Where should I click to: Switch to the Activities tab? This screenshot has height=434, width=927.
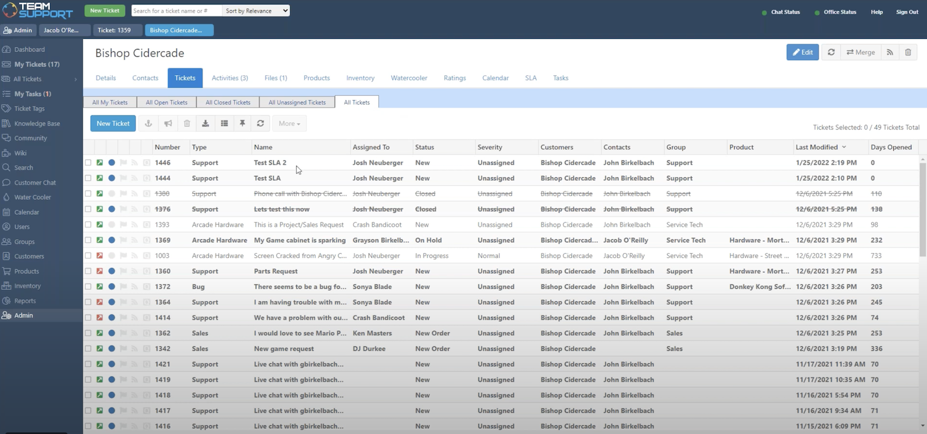click(230, 78)
